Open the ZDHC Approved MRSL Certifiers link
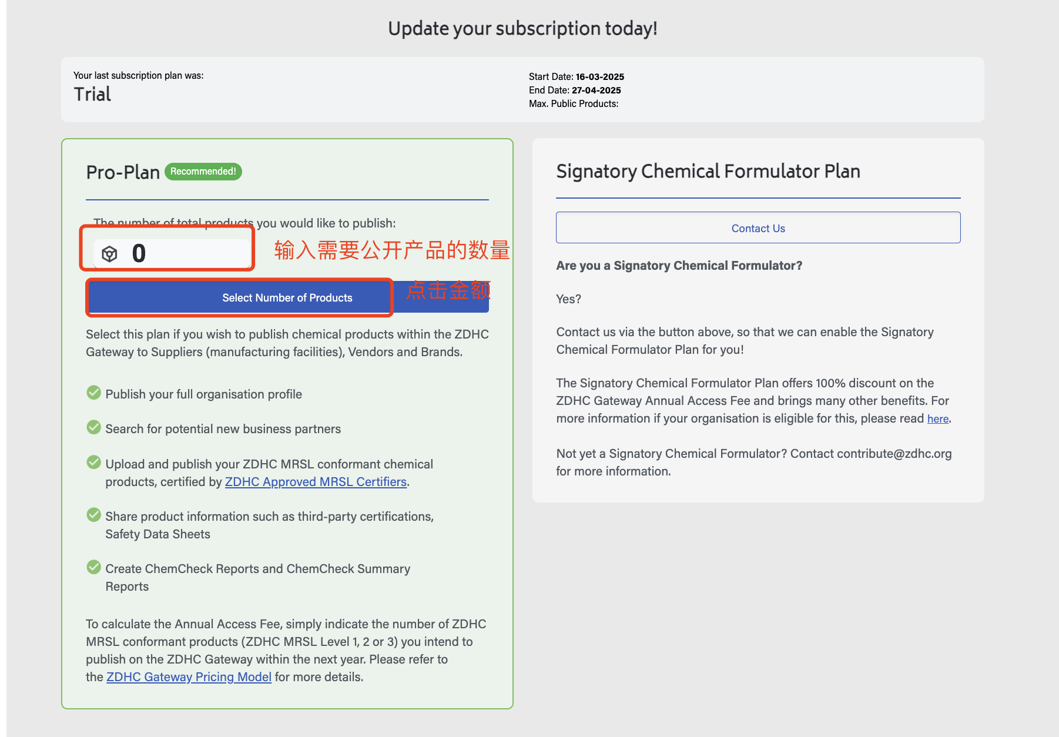This screenshot has width=1059, height=737. [x=316, y=482]
